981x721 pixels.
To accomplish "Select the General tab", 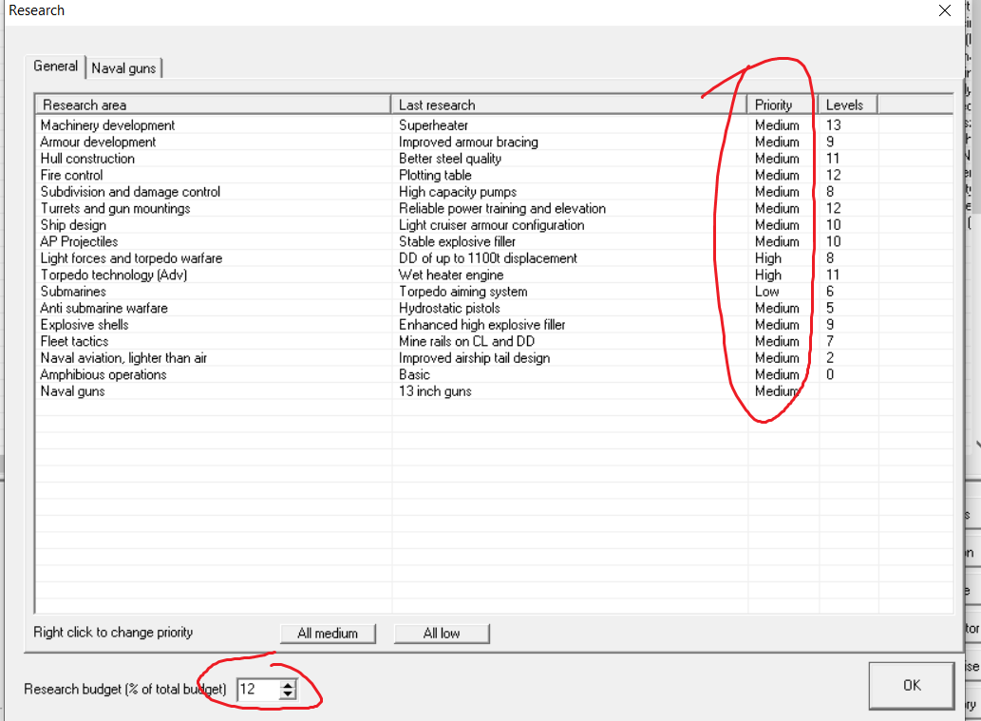I will (x=55, y=66).
